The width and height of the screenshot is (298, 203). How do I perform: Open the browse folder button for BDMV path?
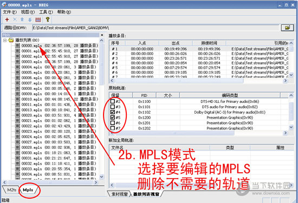coord(287,28)
